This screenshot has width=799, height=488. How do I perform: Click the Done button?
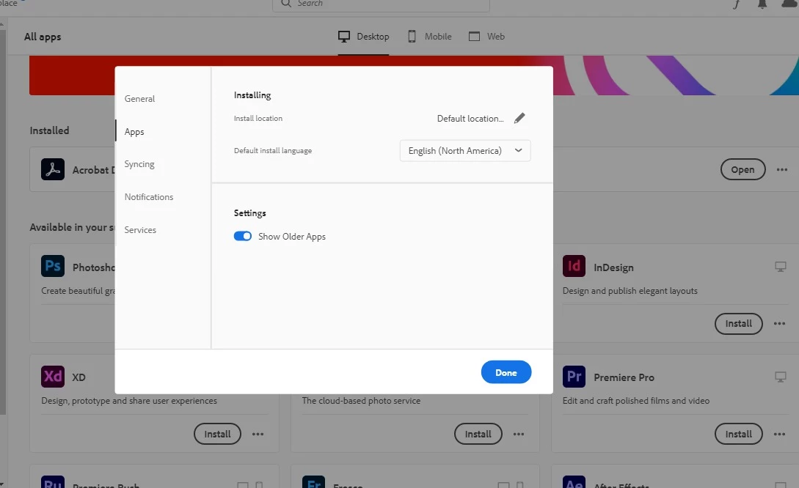point(506,372)
